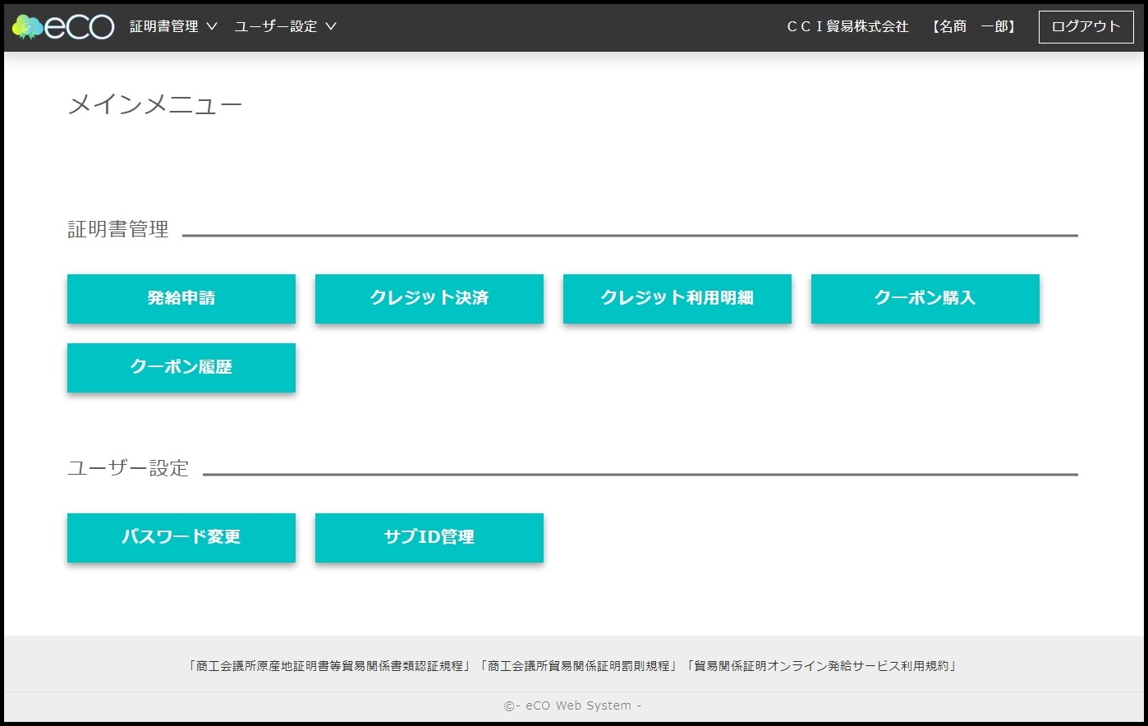Click the メインメニュー heading
The width and height of the screenshot is (1148, 726).
click(x=155, y=105)
